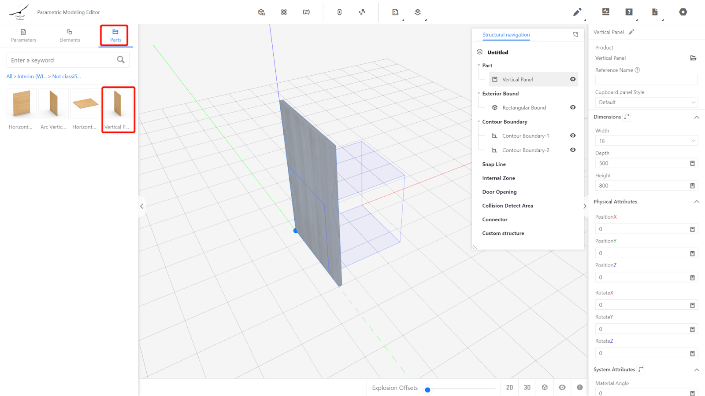705x396 pixels.
Task: Click the search magnifier icon
Action: [x=121, y=60]
